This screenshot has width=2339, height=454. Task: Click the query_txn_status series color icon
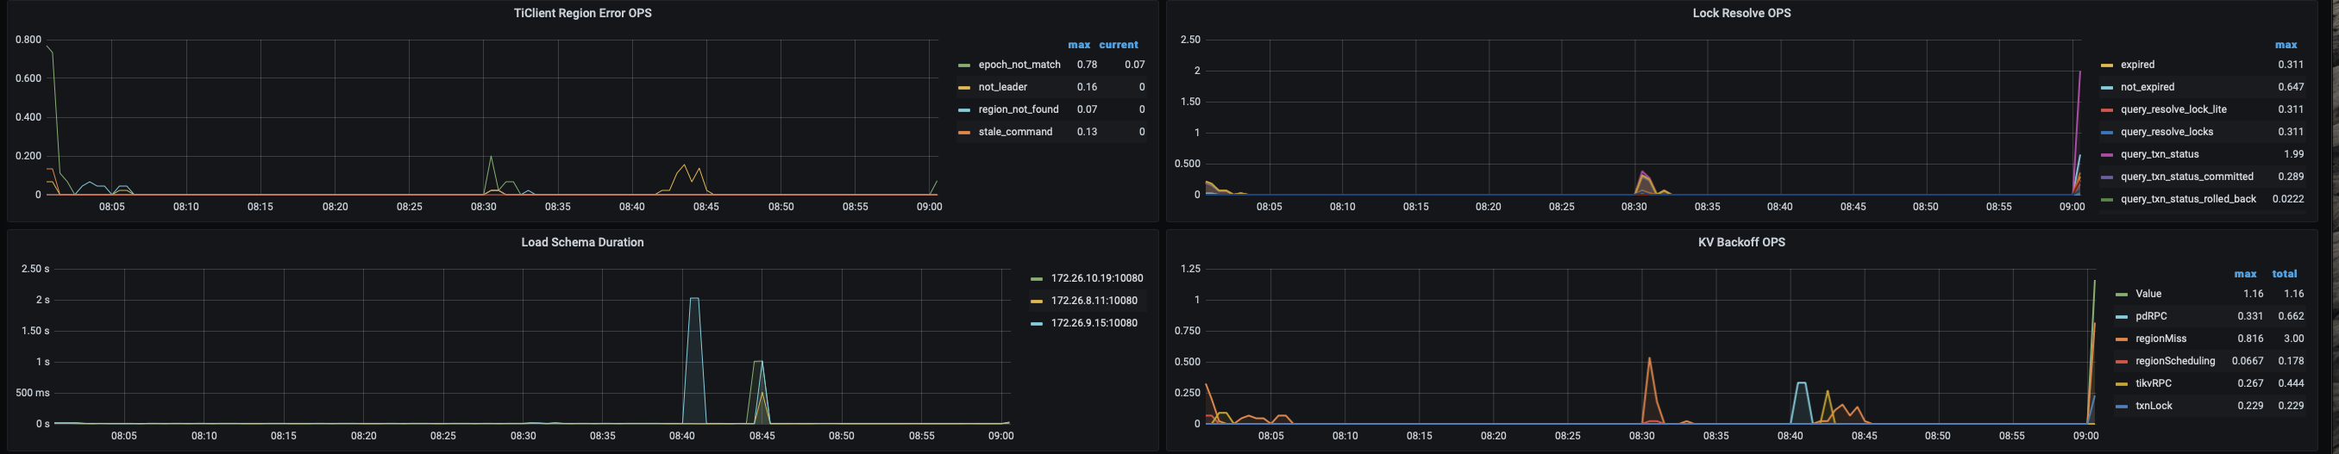click(2106, 155)
